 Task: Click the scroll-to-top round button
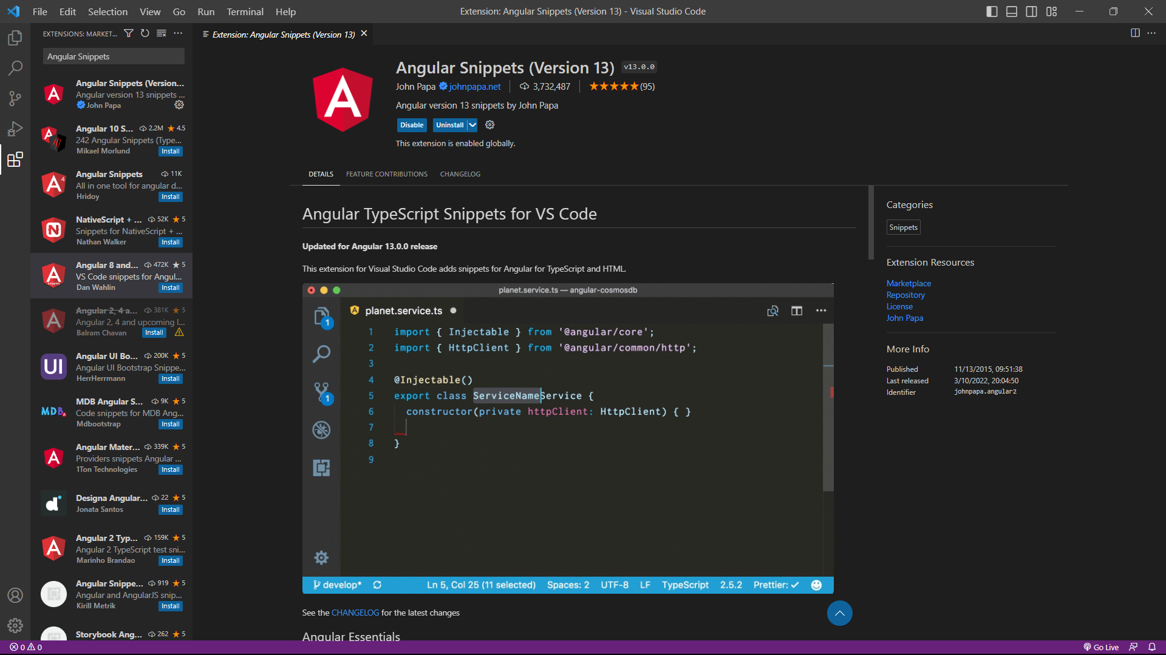tap(839, 613)
